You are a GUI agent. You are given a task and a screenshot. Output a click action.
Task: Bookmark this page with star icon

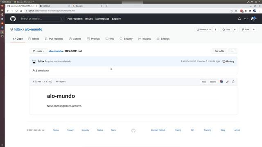click(236, 11)
